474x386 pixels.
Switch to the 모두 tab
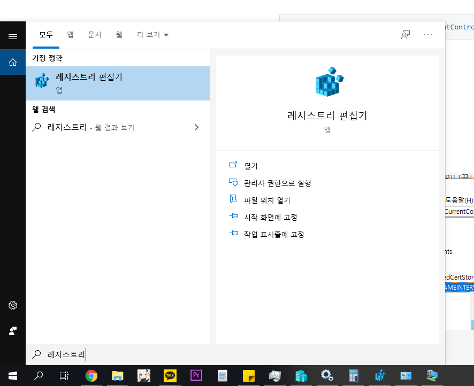[x=46, y=35]
